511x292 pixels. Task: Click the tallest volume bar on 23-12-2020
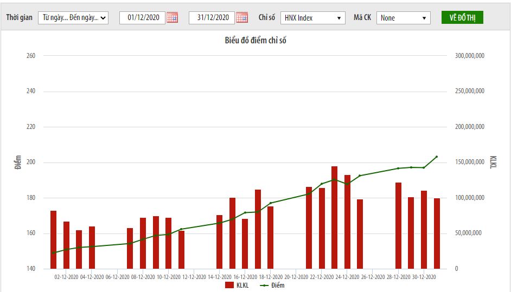[x=334, y=217]
